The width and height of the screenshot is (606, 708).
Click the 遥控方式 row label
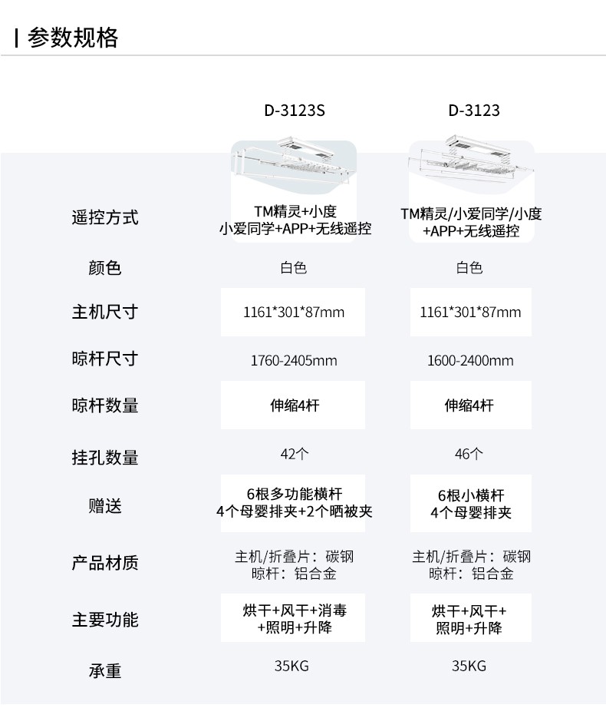[105, 217]
